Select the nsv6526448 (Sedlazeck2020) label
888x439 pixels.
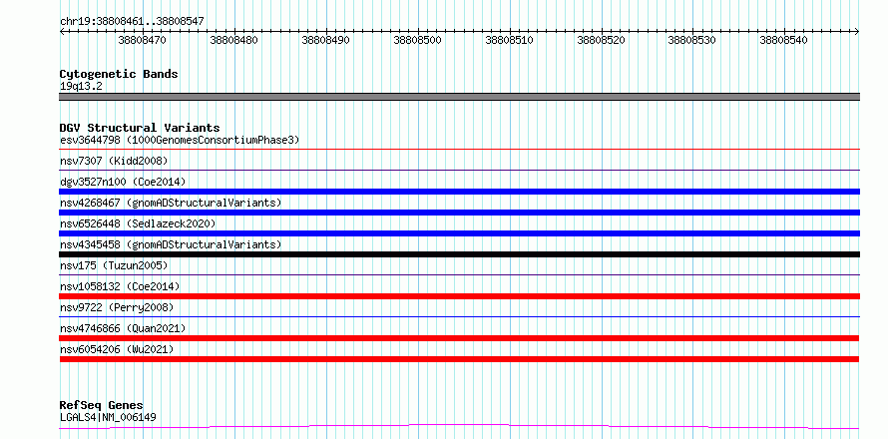(138, 223)
